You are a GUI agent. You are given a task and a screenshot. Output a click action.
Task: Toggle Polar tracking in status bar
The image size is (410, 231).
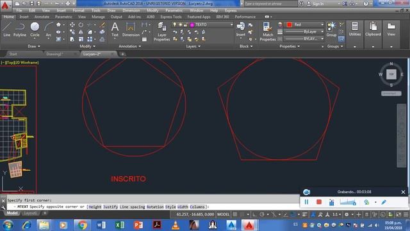(262, 214)
